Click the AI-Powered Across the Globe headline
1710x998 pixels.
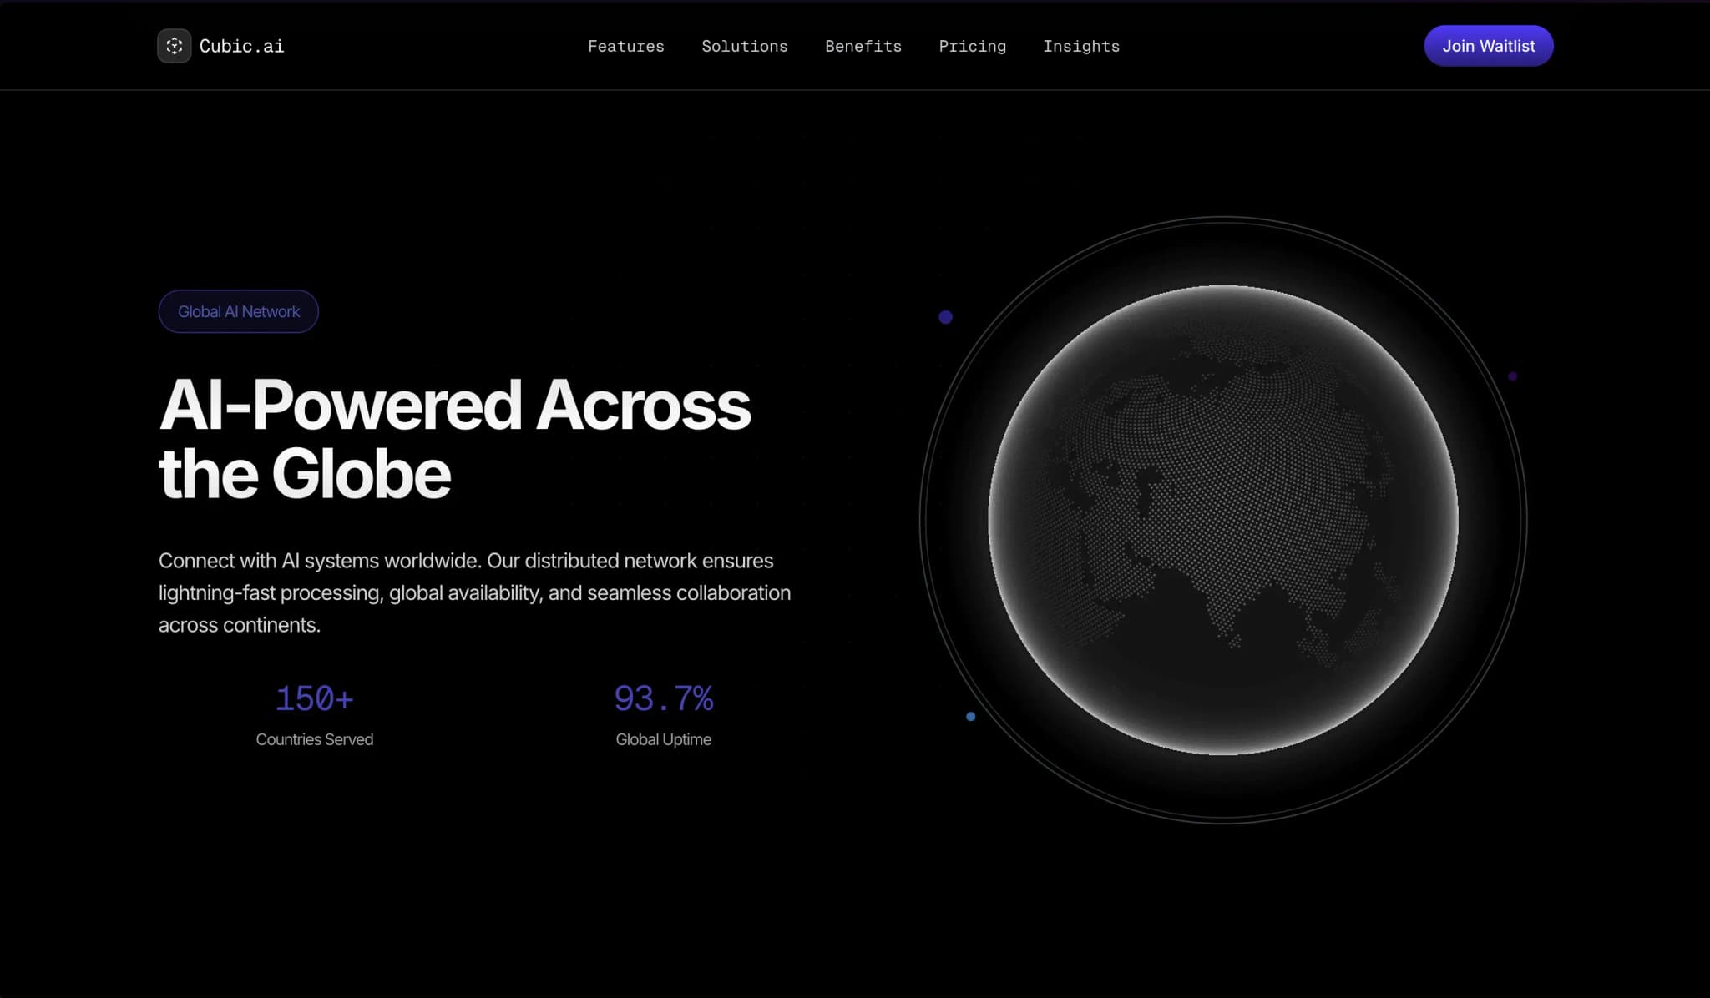(x=454, y=439)
